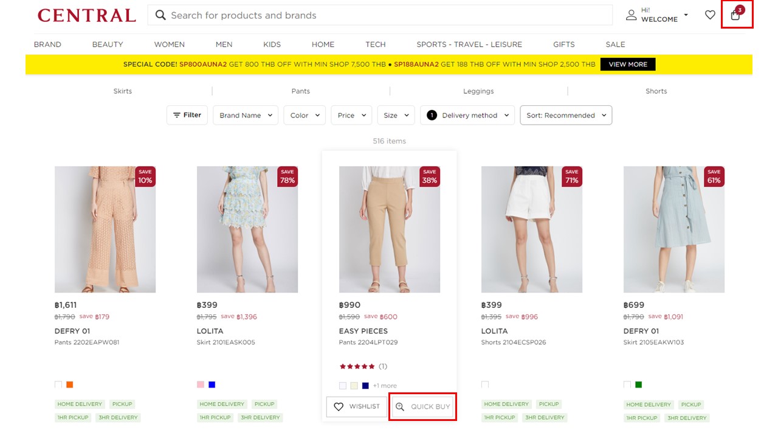The width and height of the screenshot is (778, 438).
Task: Open Easy Pieces beige pants image
Action: (x=390, y=229)
